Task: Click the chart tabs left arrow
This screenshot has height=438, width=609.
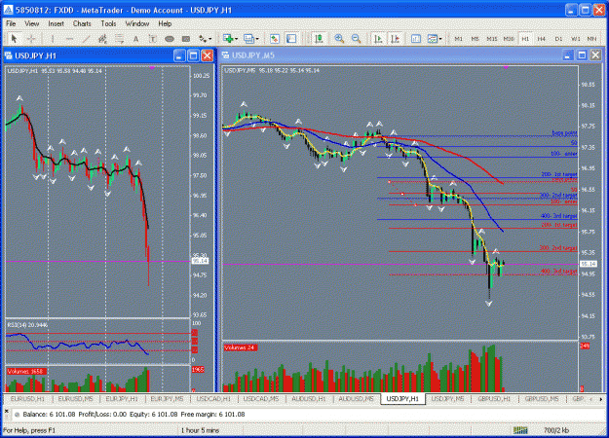Action: [x=591, y=399]
